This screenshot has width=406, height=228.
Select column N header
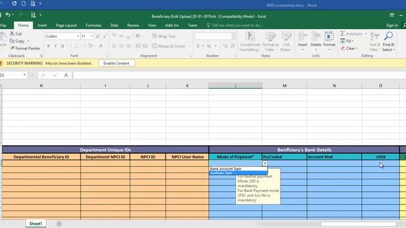[334, 85]
